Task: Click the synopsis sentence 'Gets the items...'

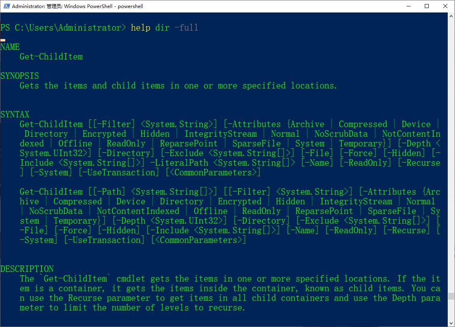Action: pyautogui.click(x=178, y=86)
